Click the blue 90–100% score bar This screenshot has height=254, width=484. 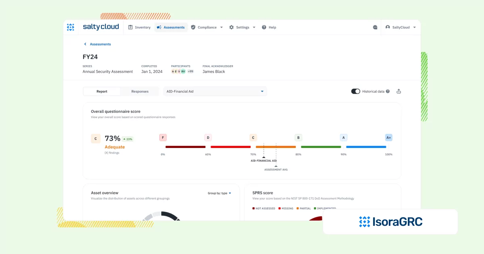tap(366, 147)
